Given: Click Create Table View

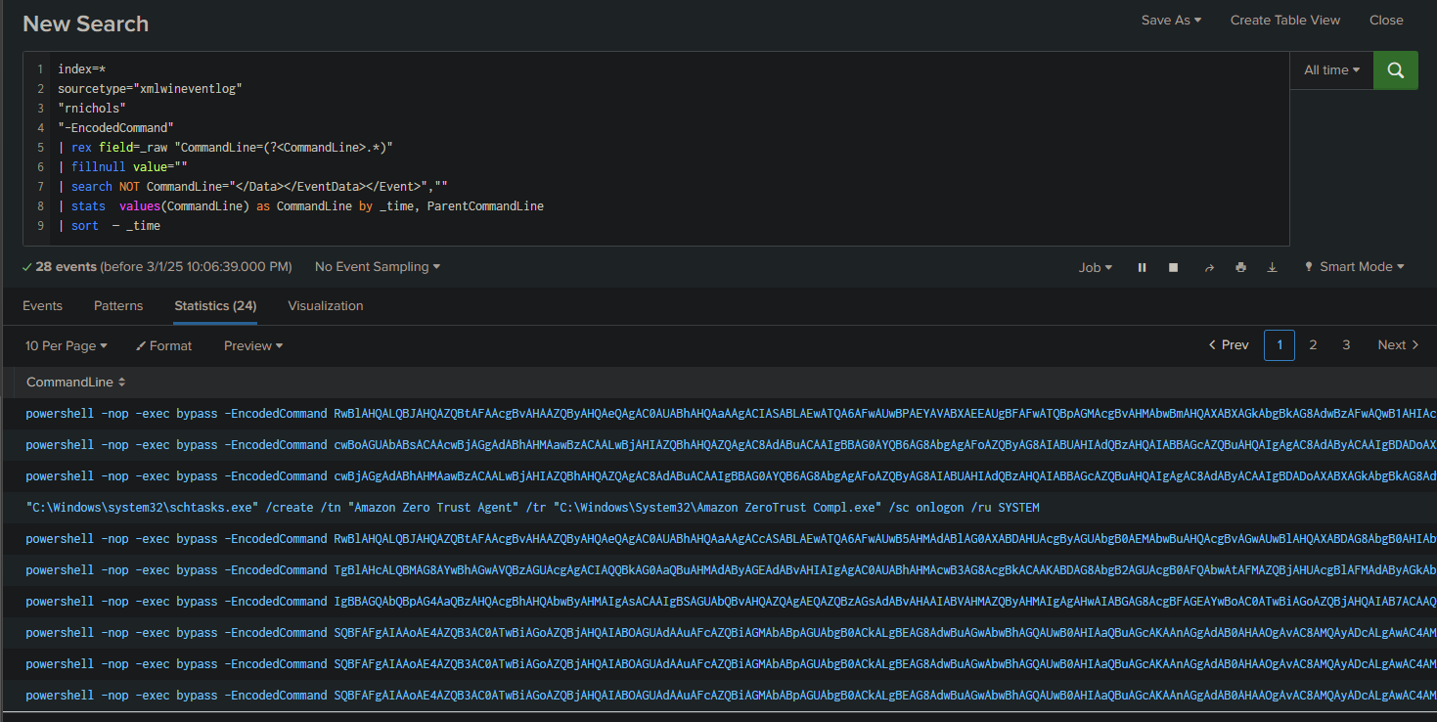Looking at the screenshot, I should [1285, 20].
